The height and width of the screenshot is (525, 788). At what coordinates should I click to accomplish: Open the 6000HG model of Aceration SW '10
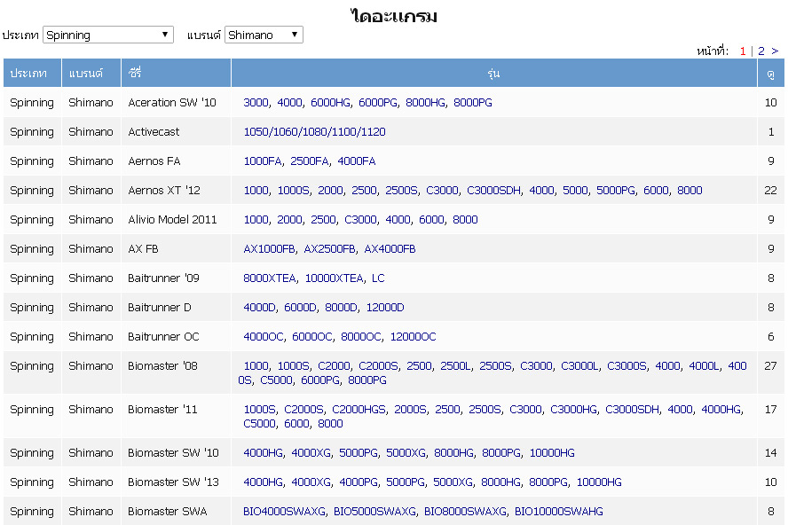pyautogui.click(x=330, y=103)
